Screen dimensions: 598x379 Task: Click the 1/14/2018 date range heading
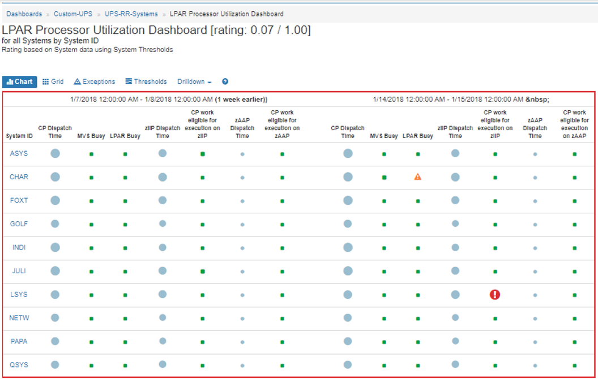461,100
